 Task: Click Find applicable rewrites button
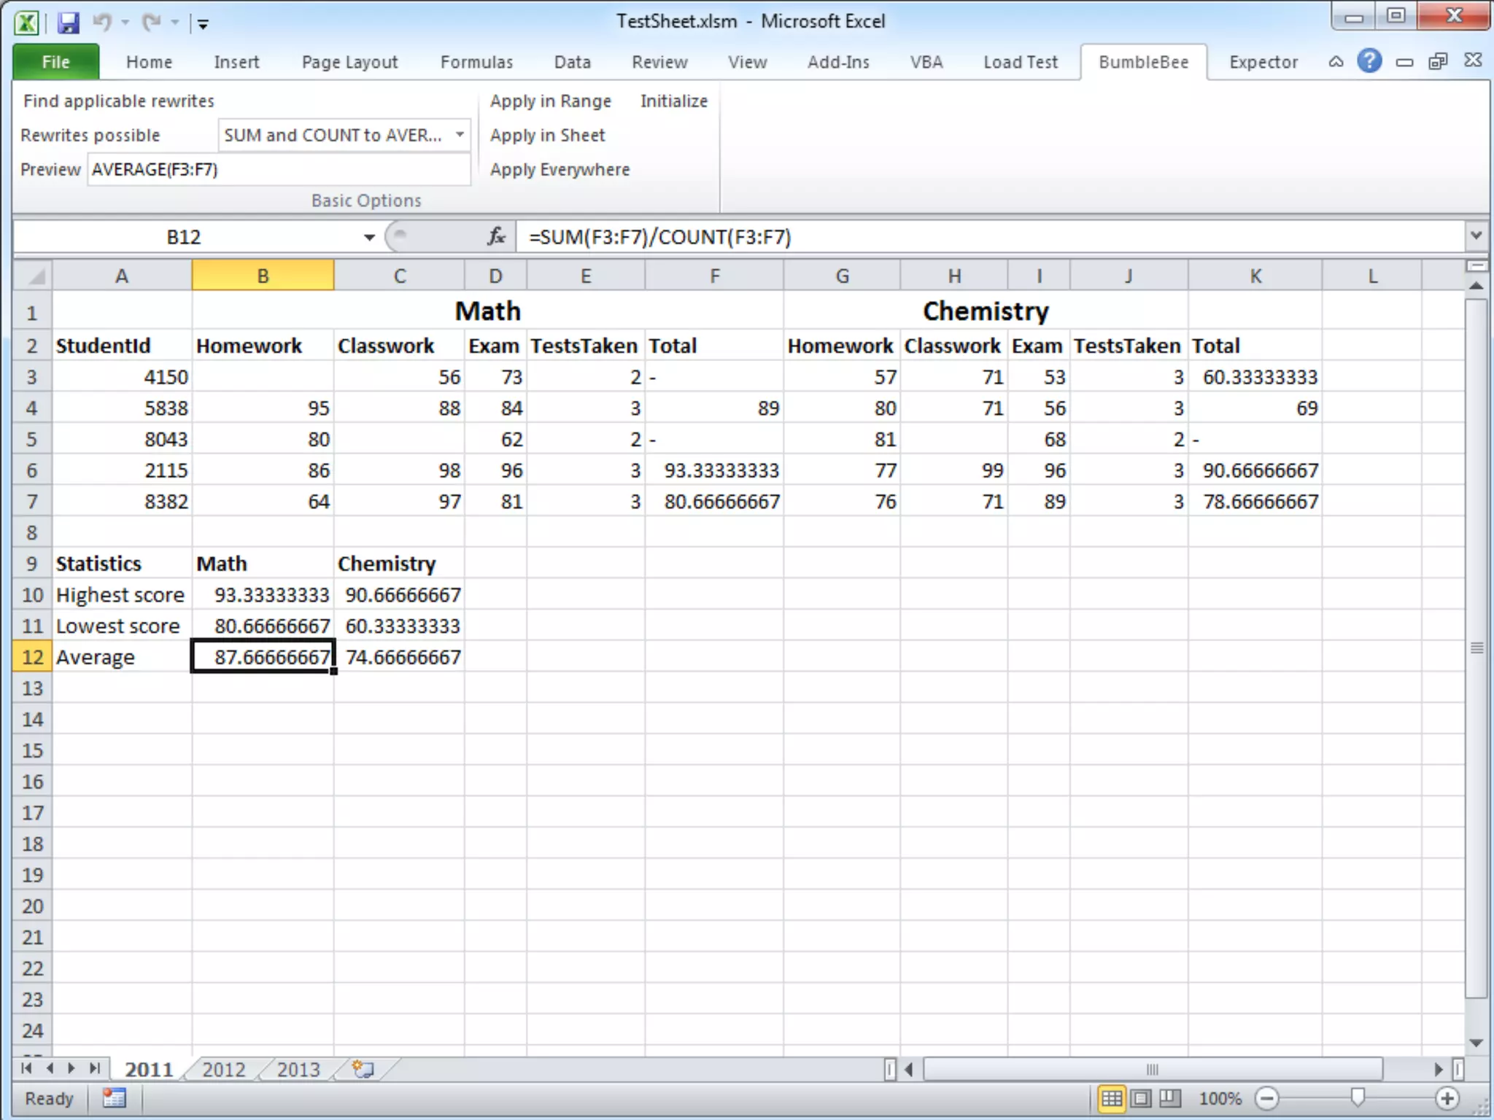119,101
